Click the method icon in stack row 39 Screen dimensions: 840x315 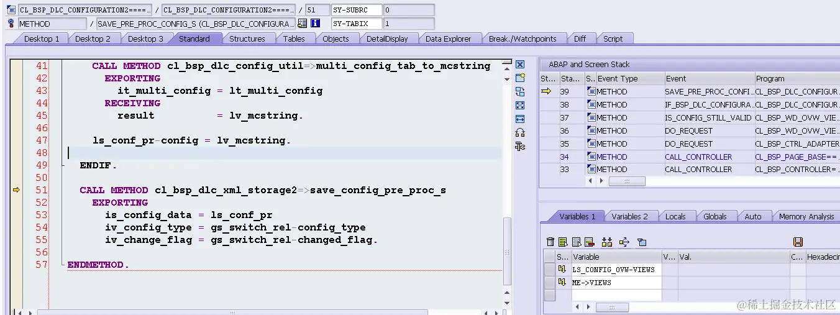coord(591,92)
